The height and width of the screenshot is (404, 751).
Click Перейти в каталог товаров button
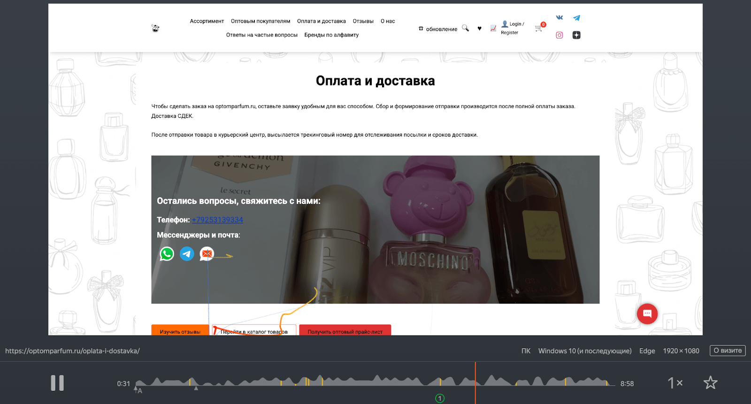point(254,330)
